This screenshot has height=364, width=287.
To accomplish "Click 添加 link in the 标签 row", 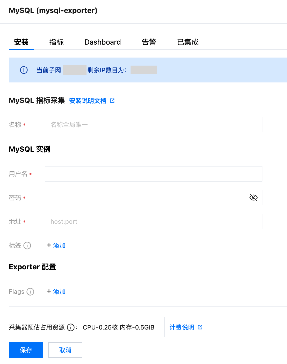I will tap(59, 245).
